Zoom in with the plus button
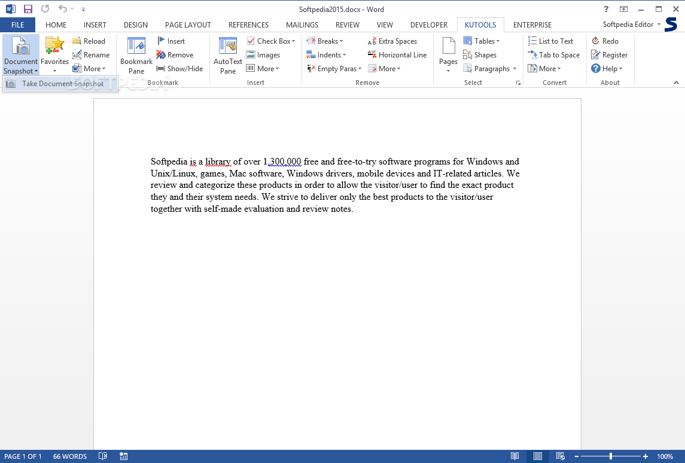Image resolution: width=685 pixels, height=463 pixels. (646, 456)
